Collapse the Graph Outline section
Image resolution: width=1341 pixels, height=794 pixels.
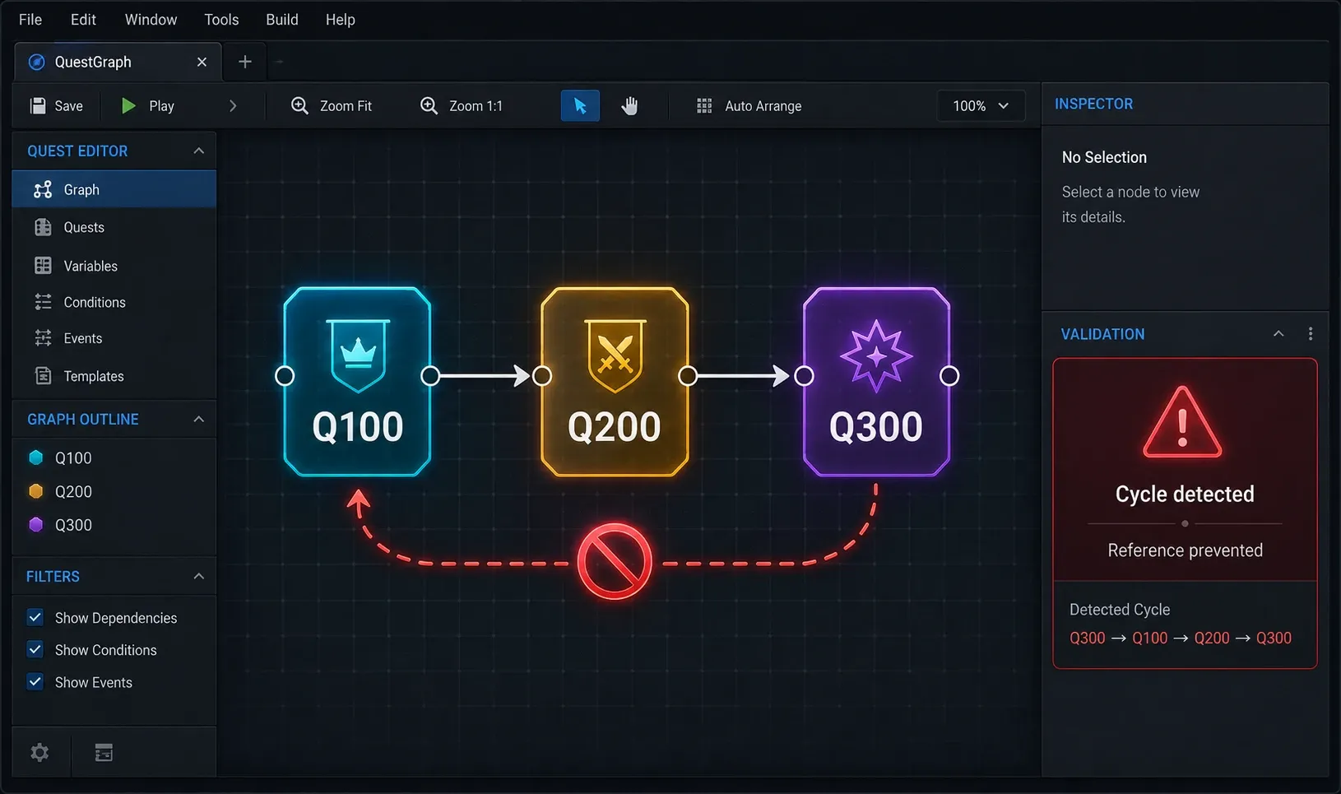pyautogui.click(x=198, y=419)
